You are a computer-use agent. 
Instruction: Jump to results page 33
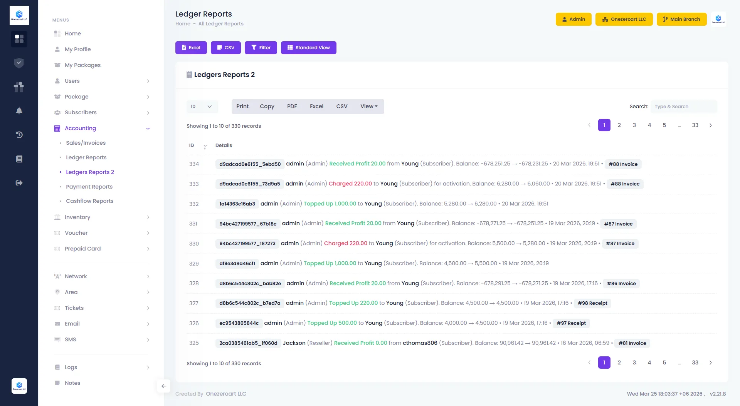click(695, 125)
